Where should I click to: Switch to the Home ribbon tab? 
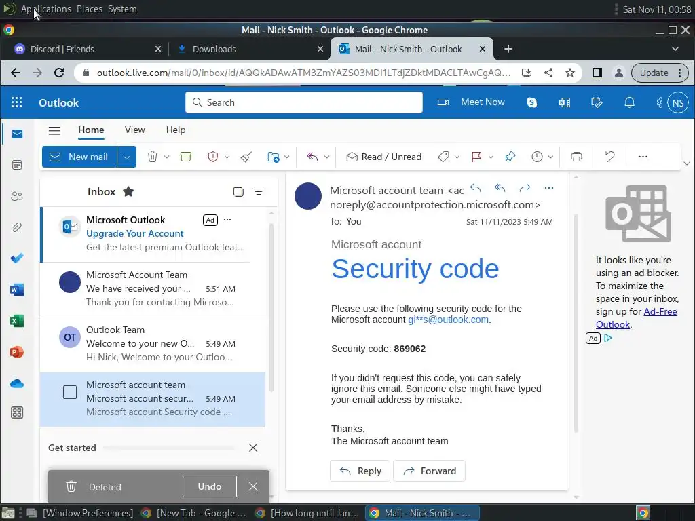coord(91,130)
